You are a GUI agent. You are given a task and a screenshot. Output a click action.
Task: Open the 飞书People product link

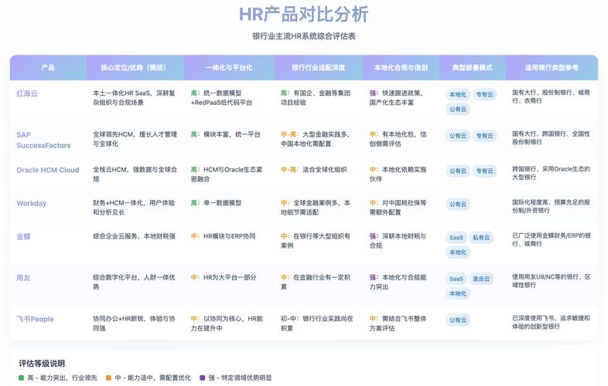coord(35,319)
